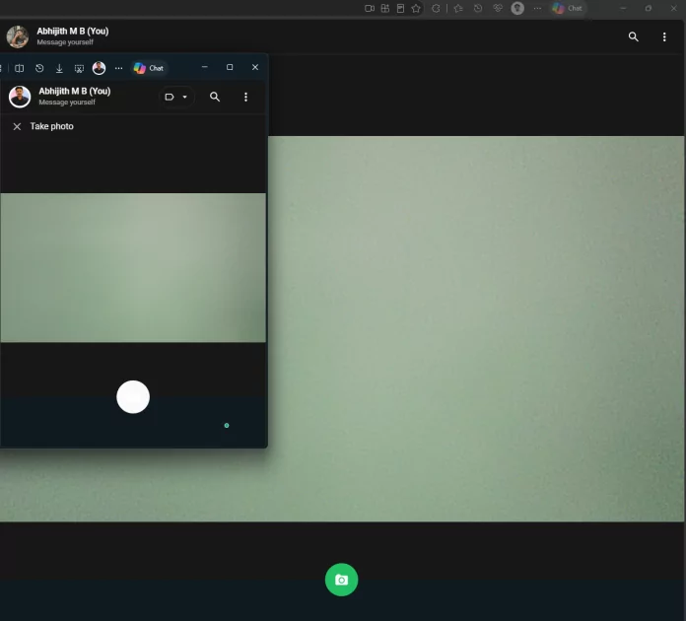686x621 pixels.
Task: Close the Take photo panel with X
Action: pyautogui.click(x=17, y=126)
